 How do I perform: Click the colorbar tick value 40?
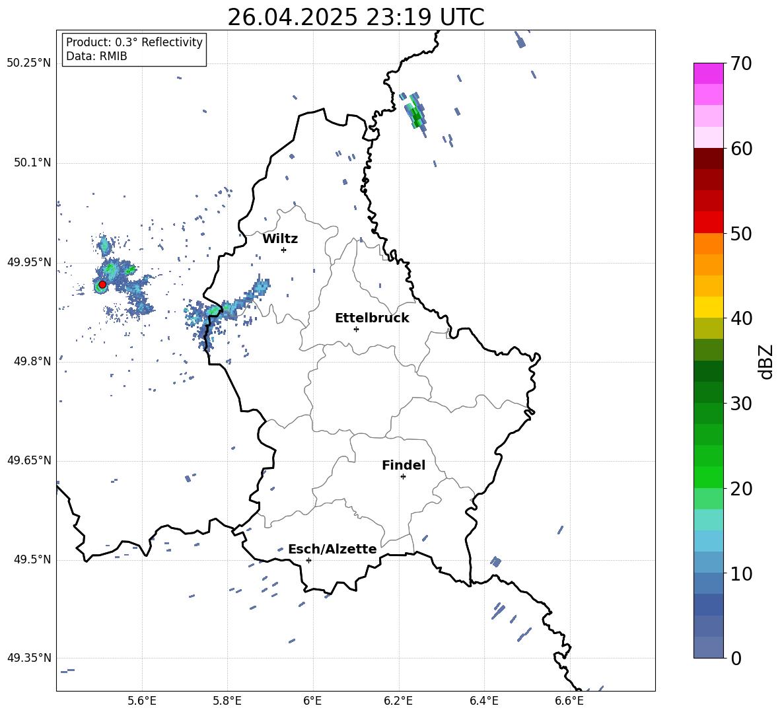pos(742,318)
